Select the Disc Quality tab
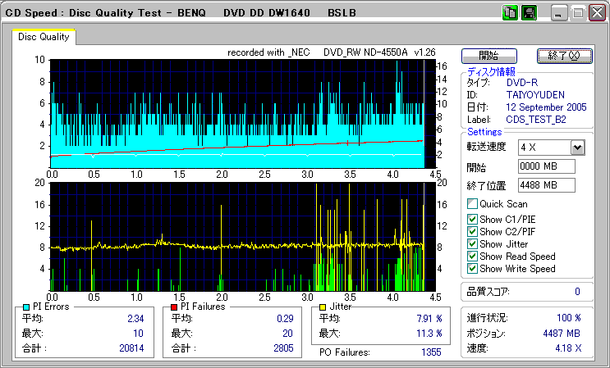The width and height of the screenshot is (610, 368). [44, 36]
